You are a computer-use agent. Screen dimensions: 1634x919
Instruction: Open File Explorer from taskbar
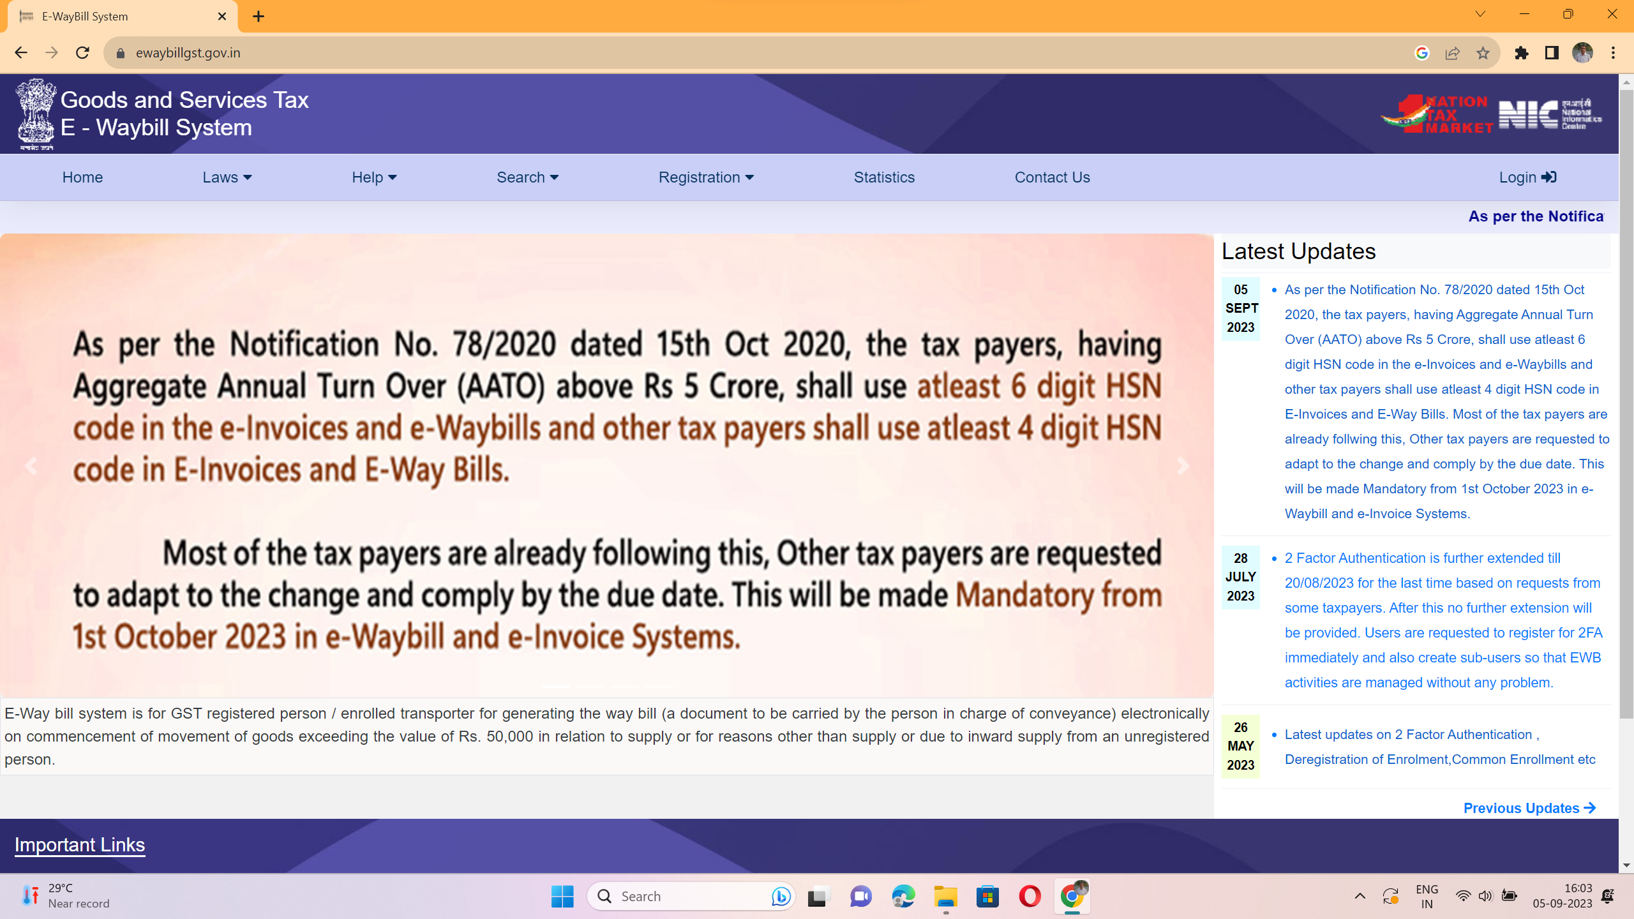click(x=945, y=896)
